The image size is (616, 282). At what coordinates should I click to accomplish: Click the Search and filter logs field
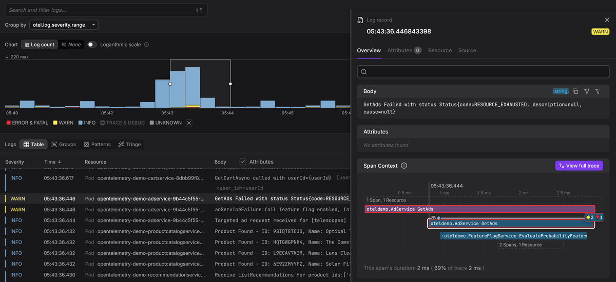pos(103,10)
